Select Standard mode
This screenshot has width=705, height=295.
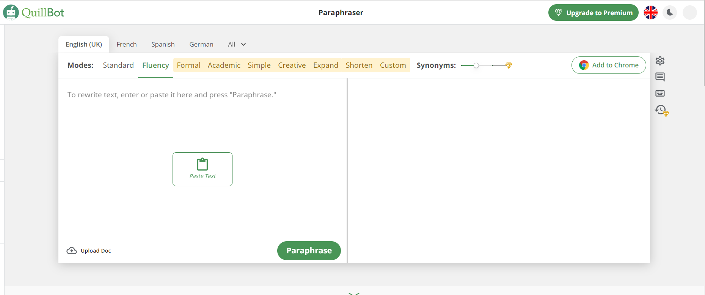118,65
